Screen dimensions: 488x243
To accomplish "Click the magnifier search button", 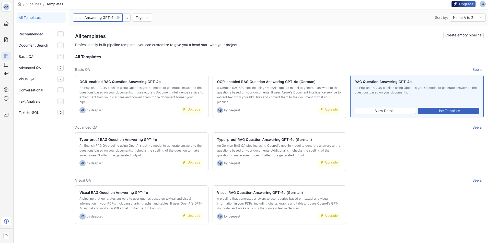I will 126,18.
